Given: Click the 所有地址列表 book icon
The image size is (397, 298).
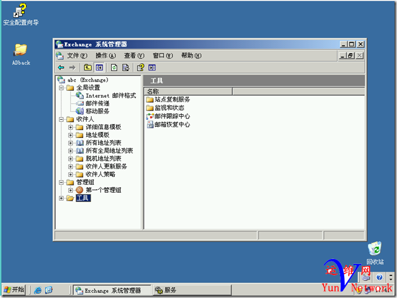Looking at the screenshot, I should (x=80, y=143).
